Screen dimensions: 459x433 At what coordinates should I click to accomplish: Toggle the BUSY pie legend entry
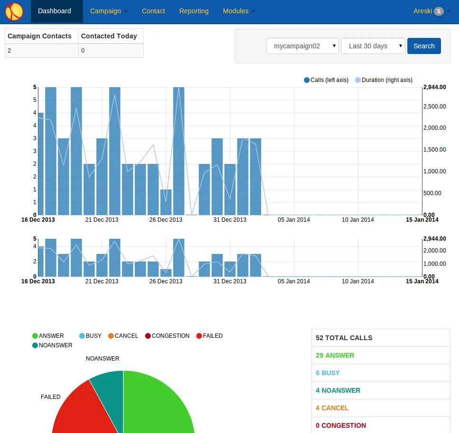pos(90,335)
